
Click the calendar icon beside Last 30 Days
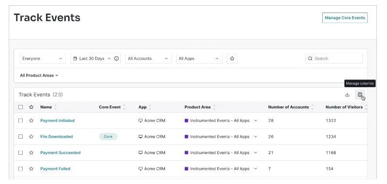click(75, 58)
